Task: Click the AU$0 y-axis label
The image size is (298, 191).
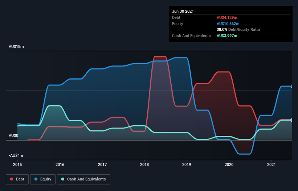Action: (13, 135)
